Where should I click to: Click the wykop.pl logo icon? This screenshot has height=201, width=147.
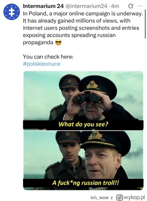pyautogui.click(x=119, y=198)
